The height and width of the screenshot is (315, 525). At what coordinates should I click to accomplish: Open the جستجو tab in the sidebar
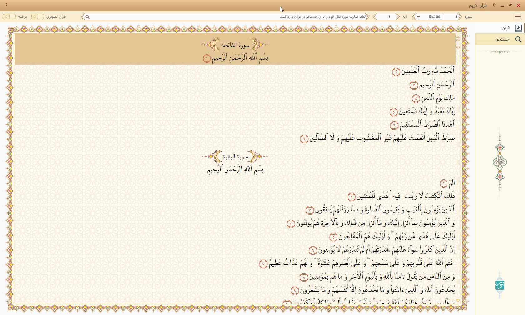coord(500,39)
